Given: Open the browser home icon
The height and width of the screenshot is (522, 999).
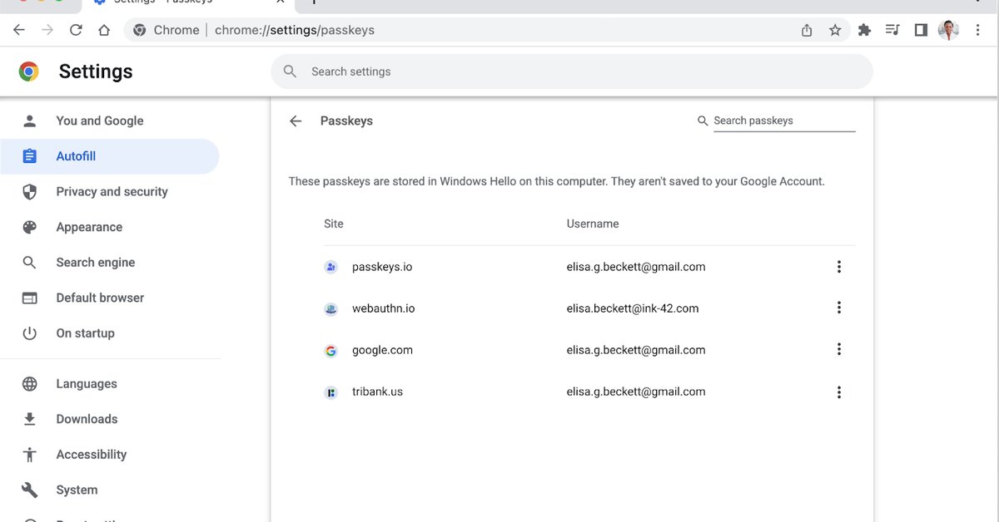Looking at the screenshot, I should [104, 30].
